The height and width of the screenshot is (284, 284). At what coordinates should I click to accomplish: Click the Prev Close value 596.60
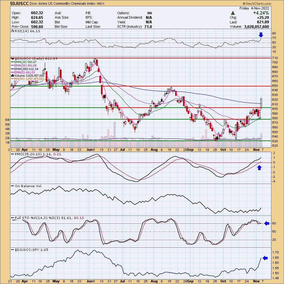(x=37, y=27)
